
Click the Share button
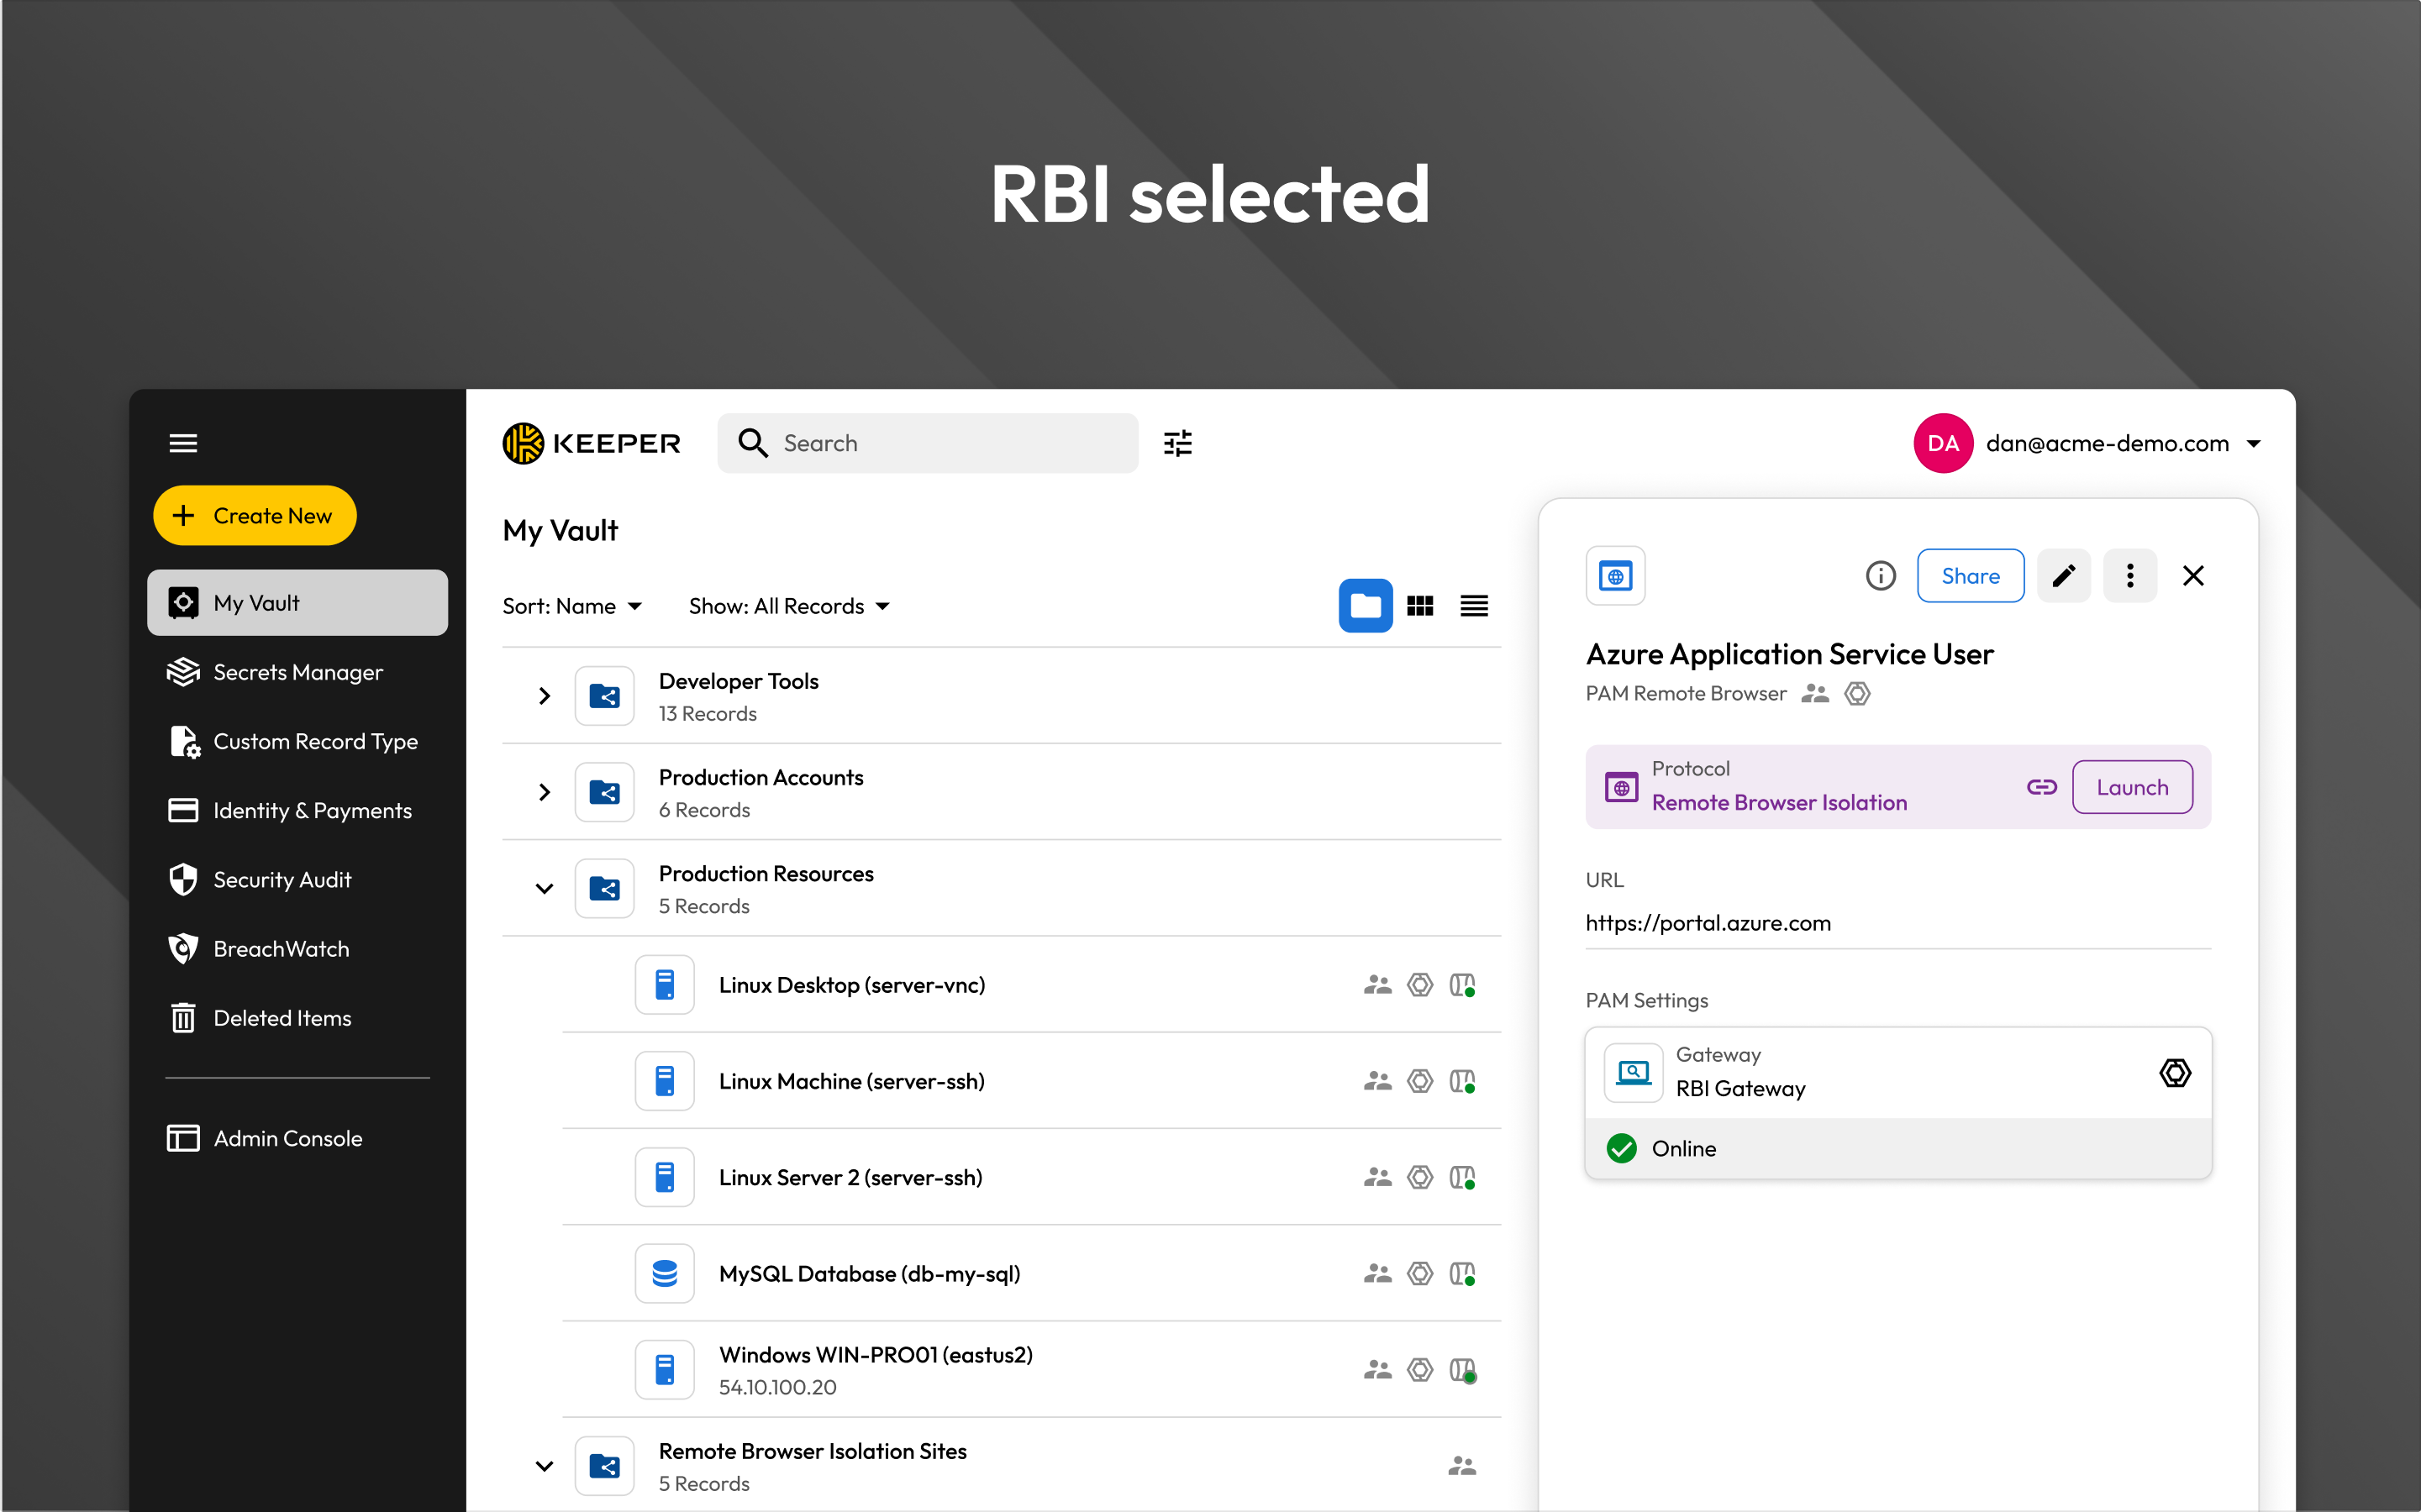point(1970,576)
